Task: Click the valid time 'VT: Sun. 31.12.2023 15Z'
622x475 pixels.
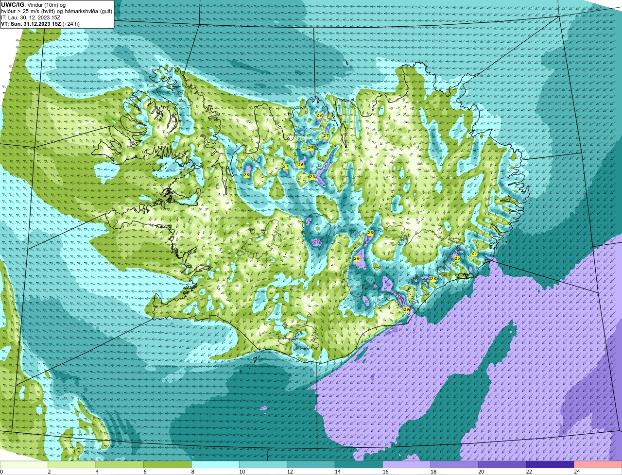Action: (31, 23)
